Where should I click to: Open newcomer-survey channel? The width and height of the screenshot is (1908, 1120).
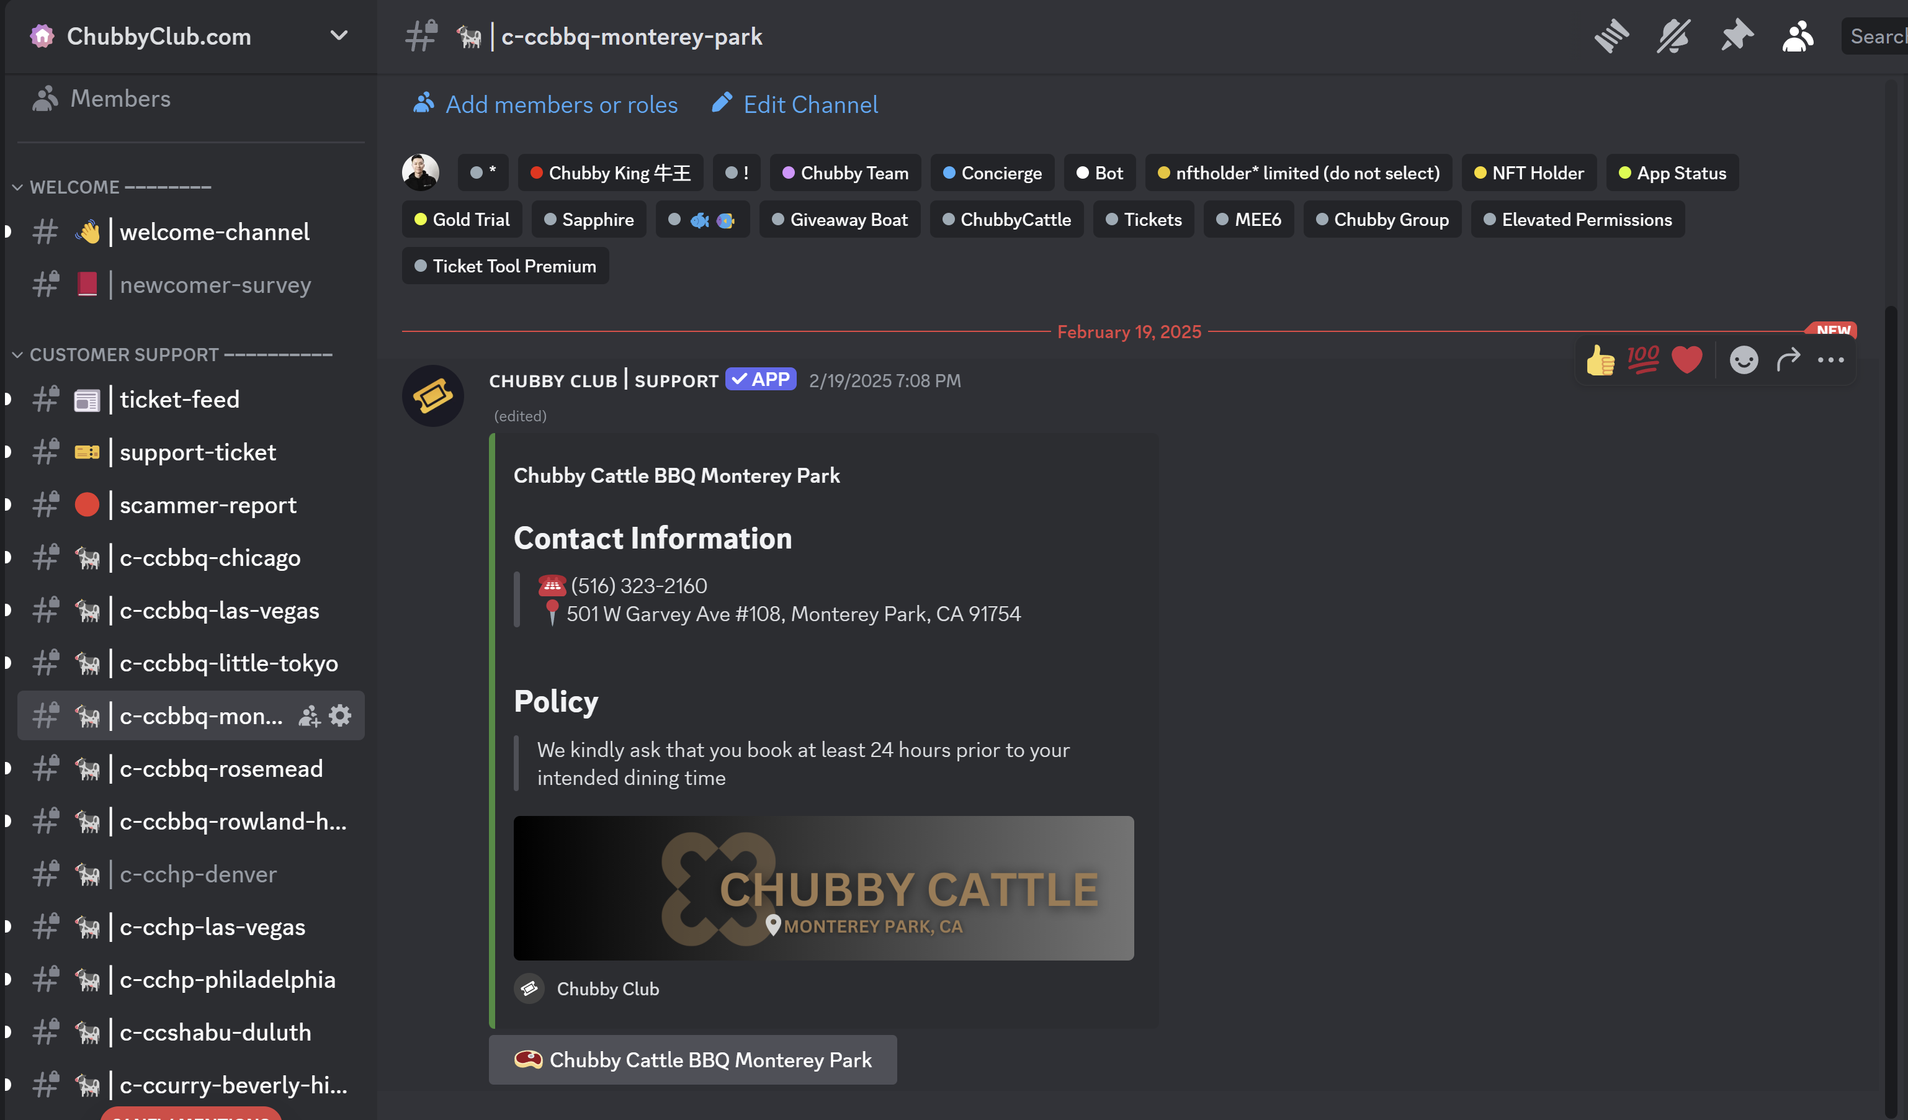(x=191, y=285)
